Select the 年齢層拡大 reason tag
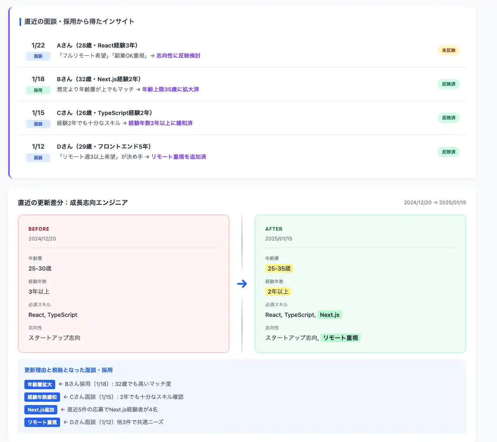The height and width of the screenshot is (442, 497). 40,384
